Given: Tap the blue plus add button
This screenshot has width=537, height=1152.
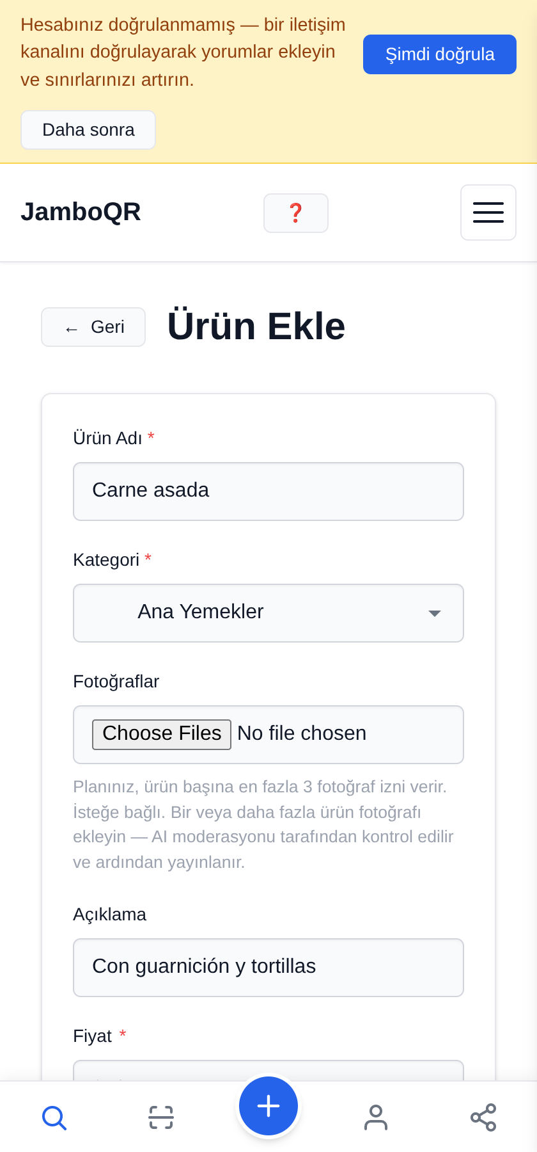Looking at the screenshot, I should click(268, 1106).
